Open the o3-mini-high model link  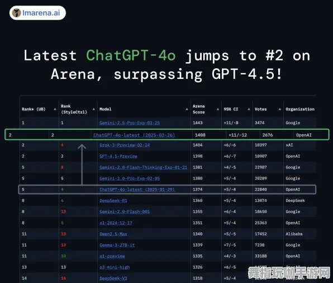tap(115, 267)
